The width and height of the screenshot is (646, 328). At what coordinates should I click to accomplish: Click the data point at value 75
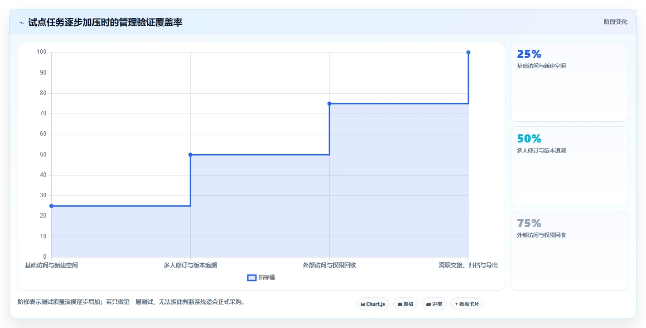[x=329, y=104]
